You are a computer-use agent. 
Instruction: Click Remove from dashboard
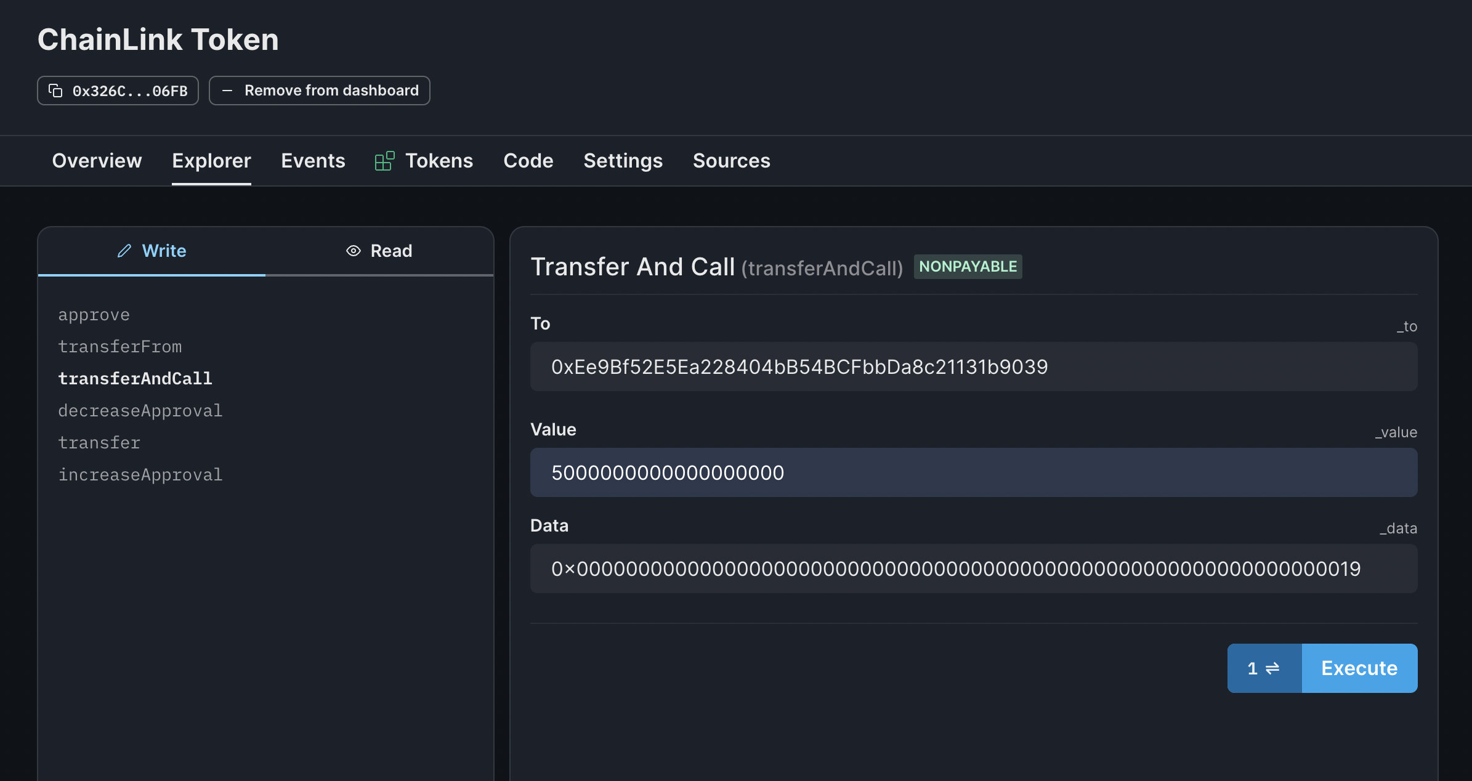(x=319, y=90)
